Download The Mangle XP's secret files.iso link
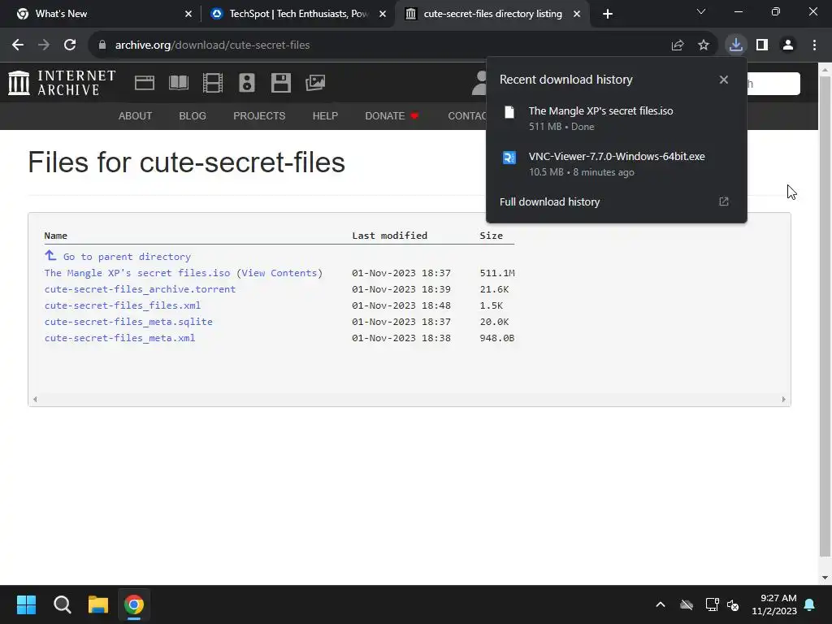This screenshot has height=624, width=832. pyautogui.click(x=137, y=273)
